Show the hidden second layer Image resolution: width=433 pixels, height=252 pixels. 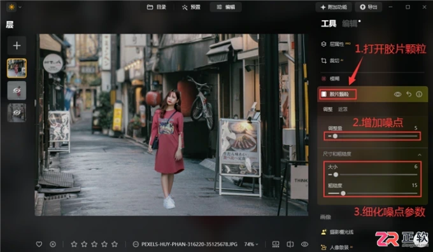(17, 90)
